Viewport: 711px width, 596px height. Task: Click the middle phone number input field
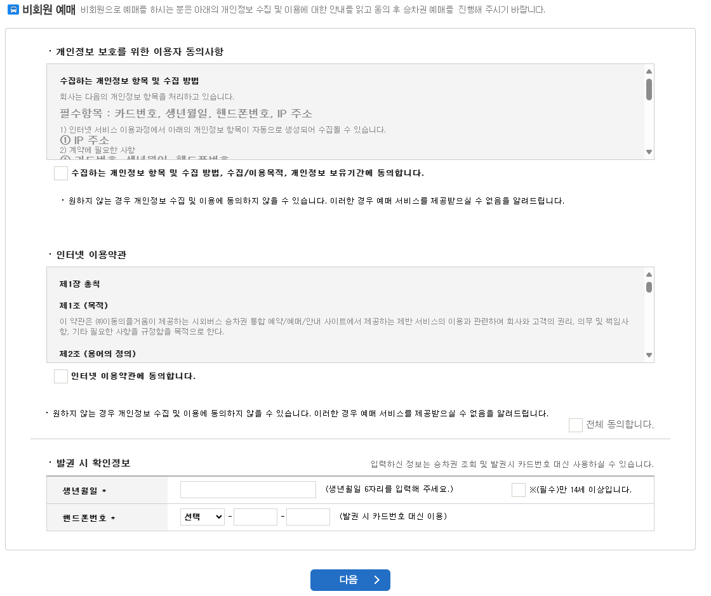click(255, 516)
